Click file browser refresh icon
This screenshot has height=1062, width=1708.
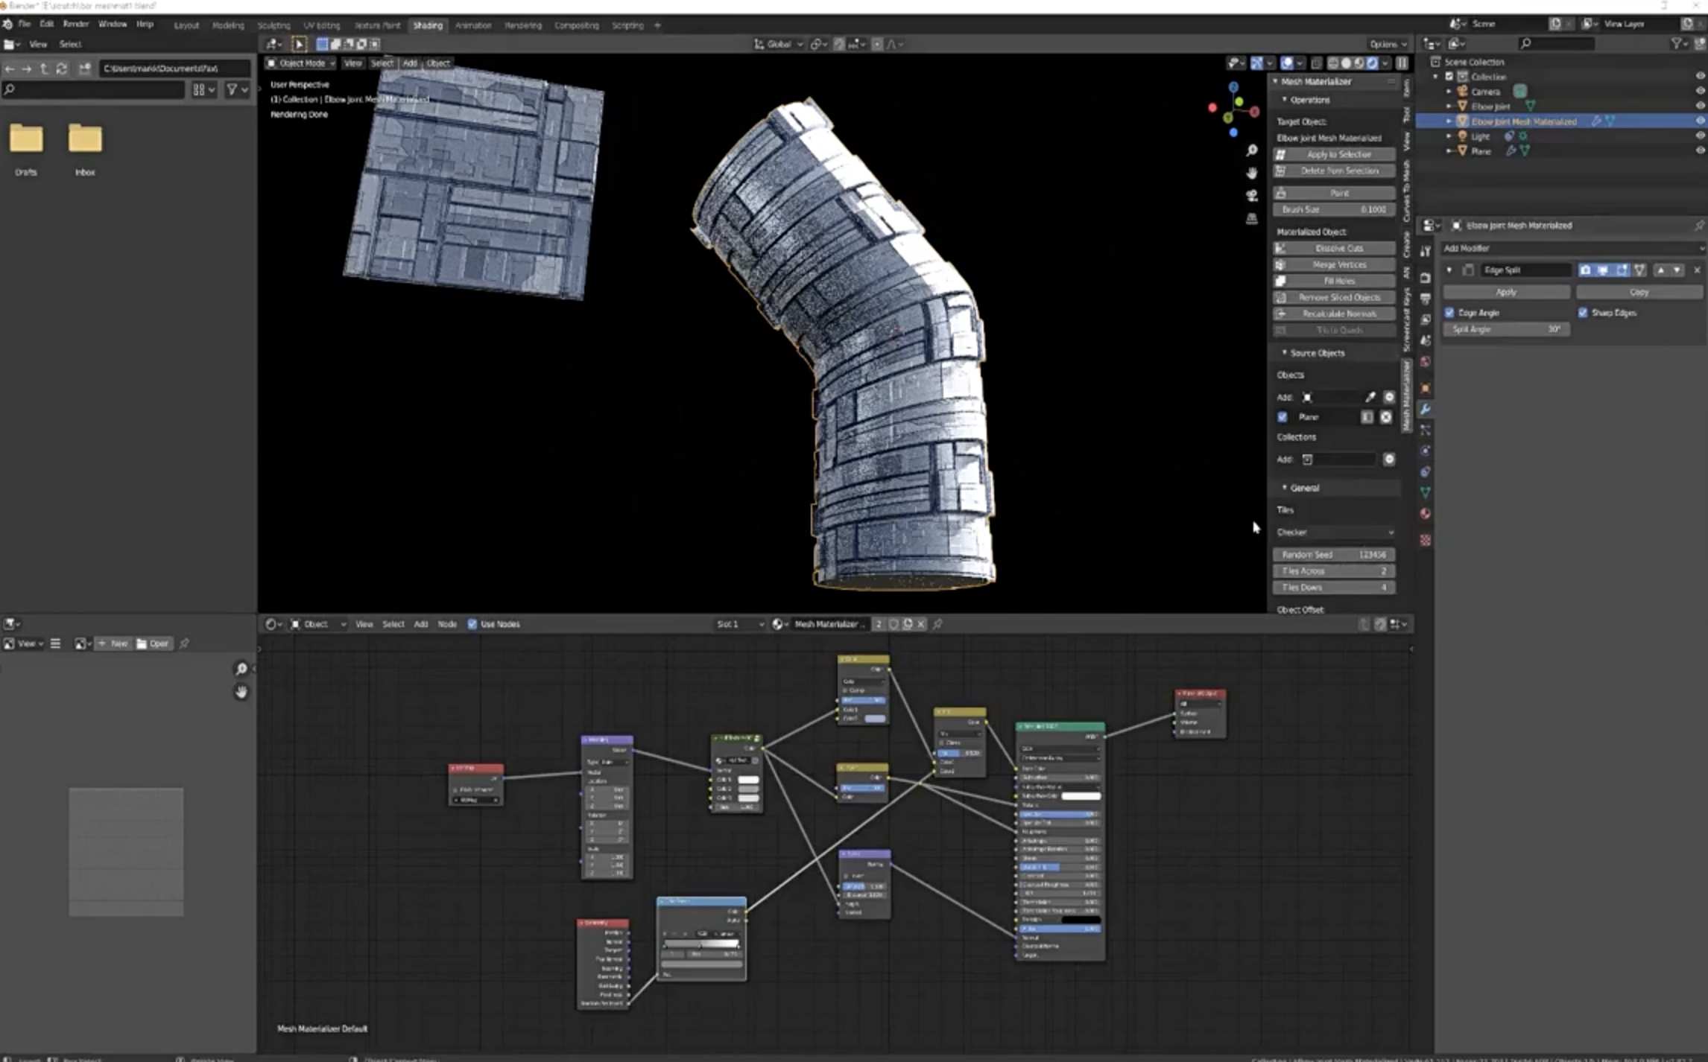pyautogui.click(x=62, y=69)
